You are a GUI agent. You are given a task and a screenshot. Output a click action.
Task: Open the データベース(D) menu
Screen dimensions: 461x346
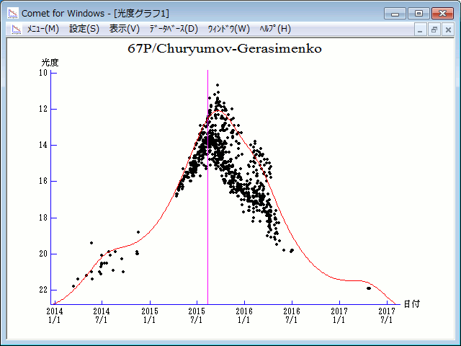pos(174,29)
